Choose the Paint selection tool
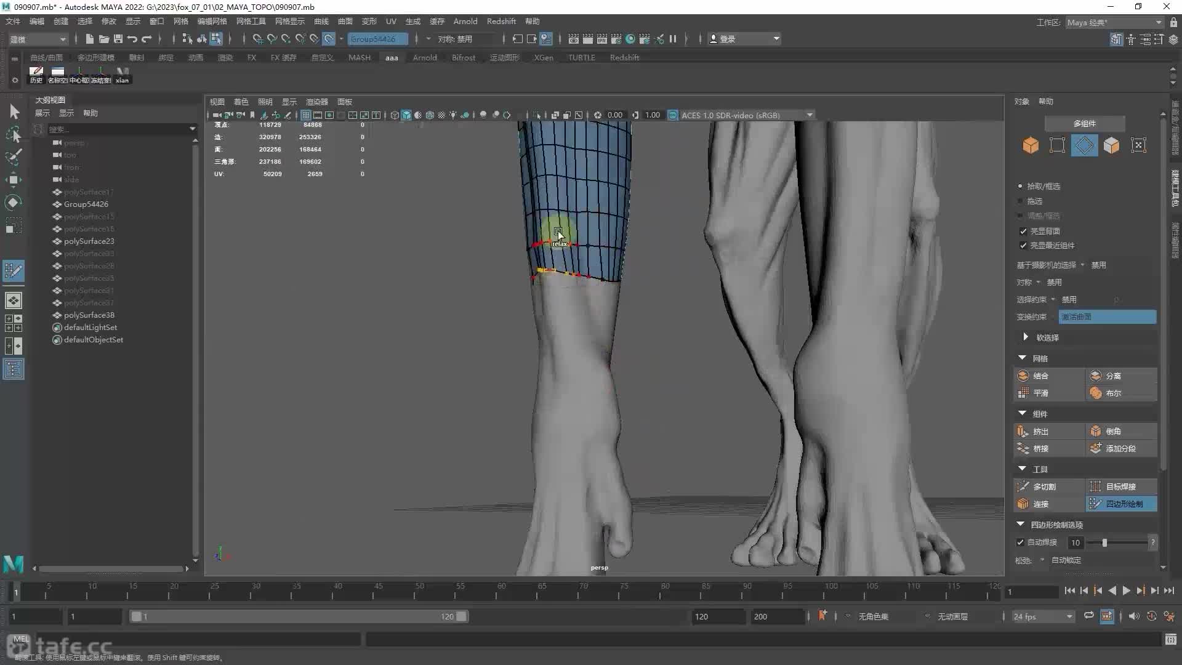1182x665 pixels. tap(14, 156)
